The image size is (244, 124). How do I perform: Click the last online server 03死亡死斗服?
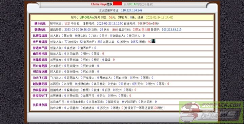tap(141, 29)
